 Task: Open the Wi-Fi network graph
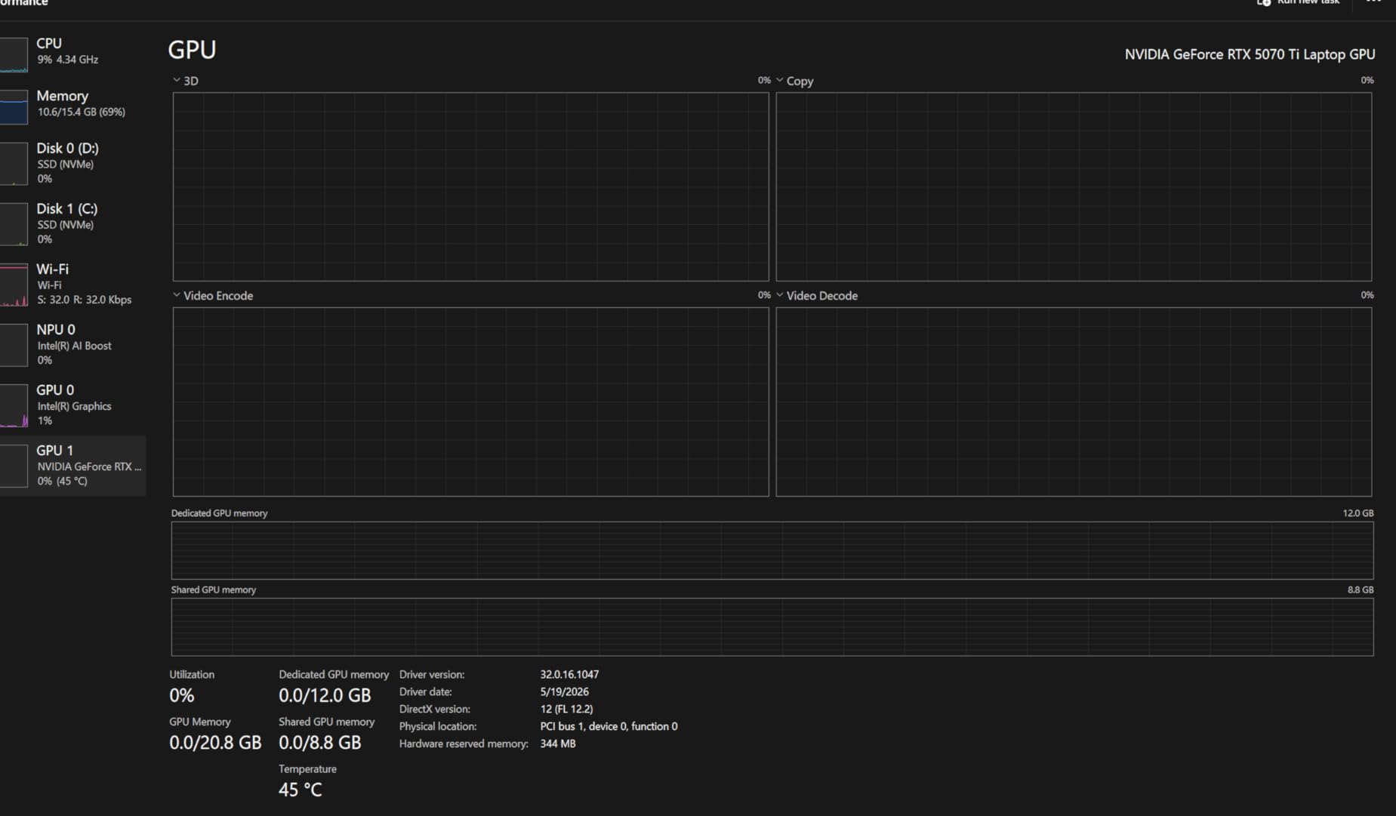coord(72,283)
